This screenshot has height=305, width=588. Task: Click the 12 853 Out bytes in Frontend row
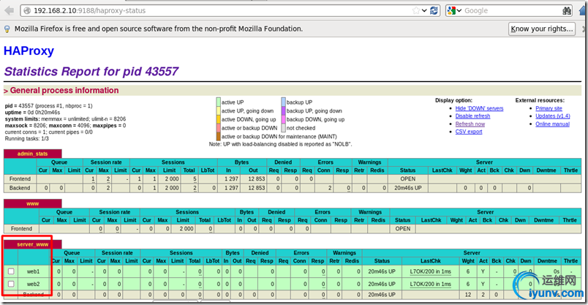click(257, 178)
